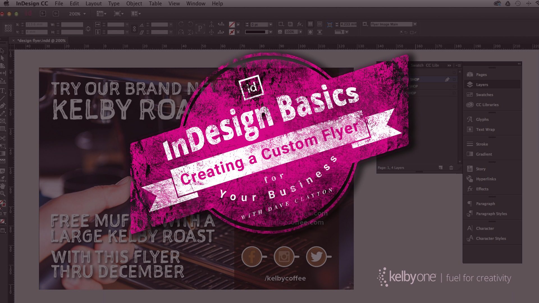Click the Layers panel scroll down arrow
Screen dimensions: 539x303
(x=460, y=162)
